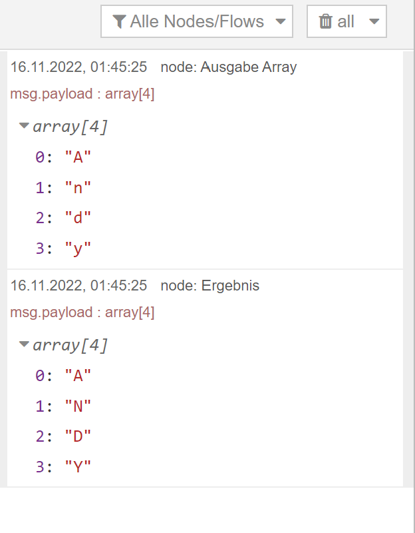This screenshot has width=415, height=533.
Task: Select the second msg.payload : array[4] label
Action: pos(82,312)
